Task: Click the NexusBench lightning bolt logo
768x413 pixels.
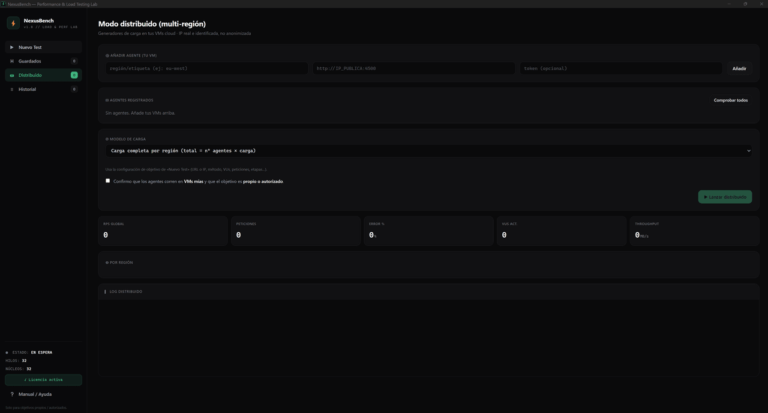Action: pos(13,23)
